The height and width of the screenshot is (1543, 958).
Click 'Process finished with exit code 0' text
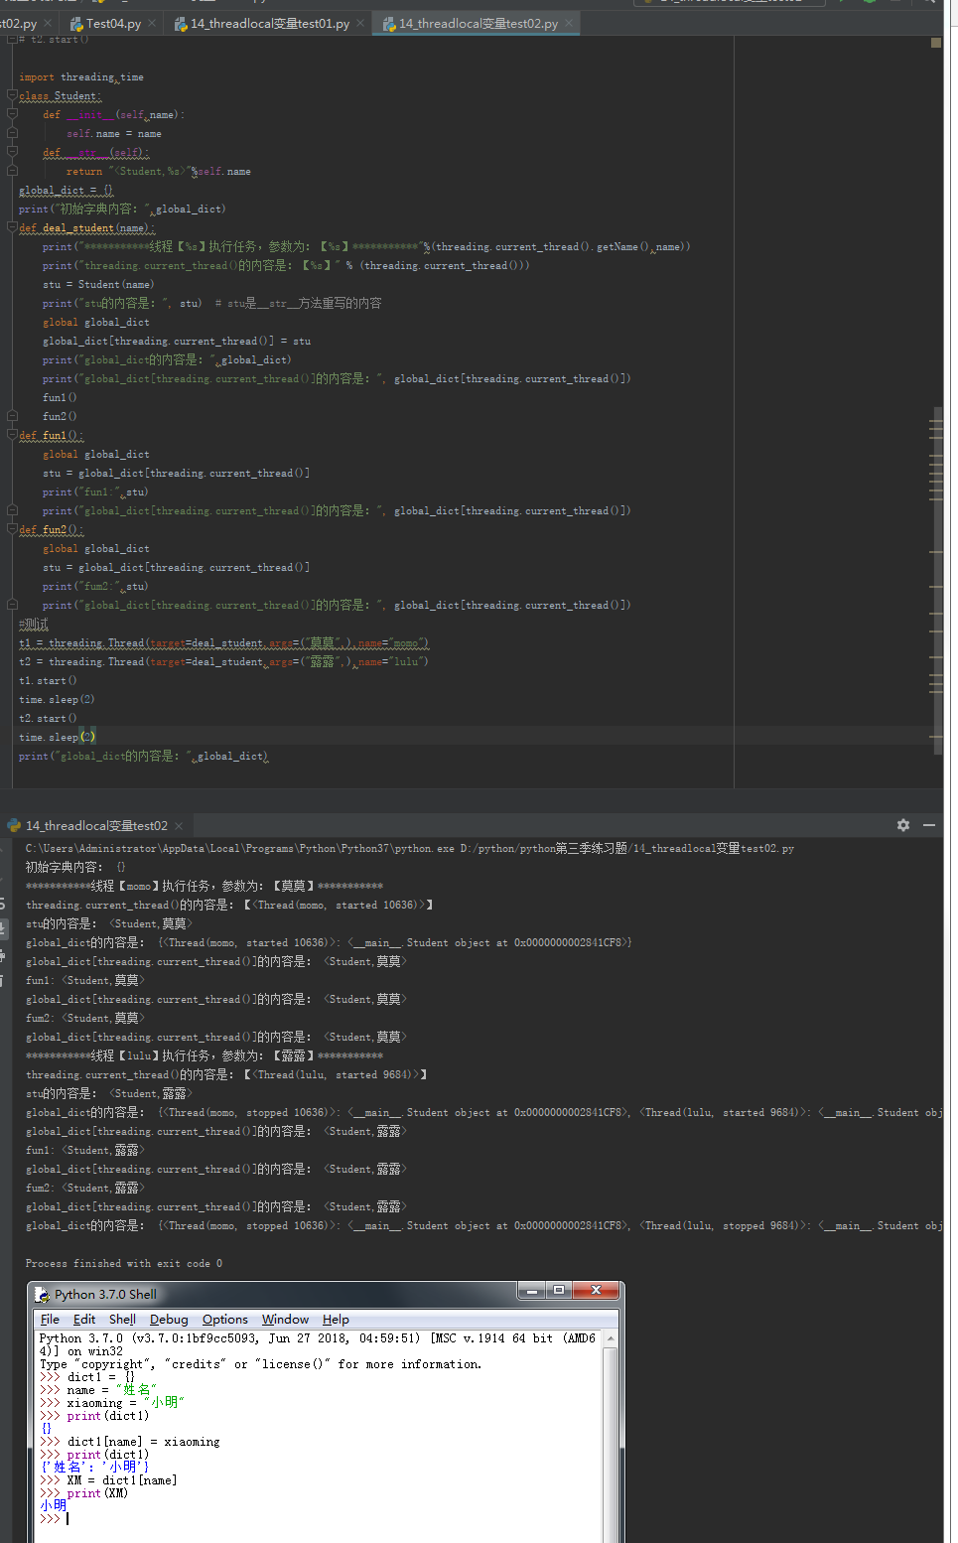click(x=124, y=1264)
